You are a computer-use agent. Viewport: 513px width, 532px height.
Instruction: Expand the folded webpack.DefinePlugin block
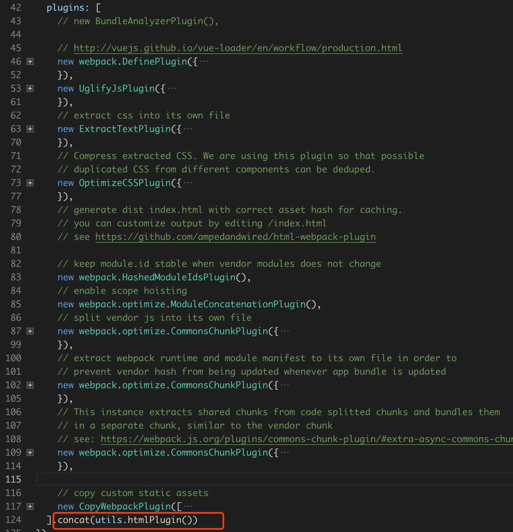[30, 62]
